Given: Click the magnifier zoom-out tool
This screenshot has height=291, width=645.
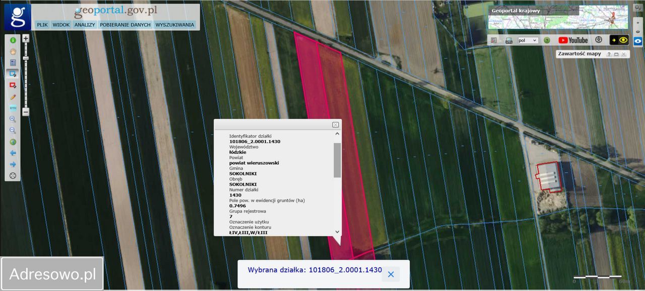Looking at the screenshot, I should click(13, 131).
